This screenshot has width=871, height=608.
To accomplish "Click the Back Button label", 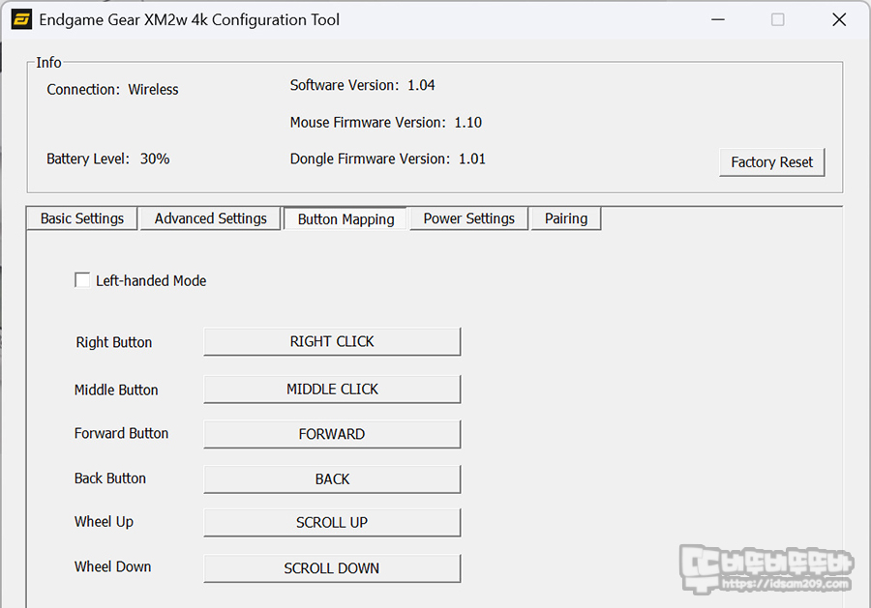I will click(110, 478).
